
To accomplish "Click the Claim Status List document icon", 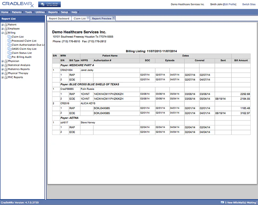I will coord(10,53).
